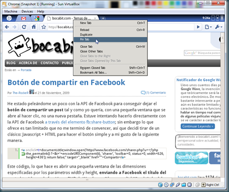Select Reload in the context menu
This screenshot has width=229, height=192.
click(x=110, y=30)
